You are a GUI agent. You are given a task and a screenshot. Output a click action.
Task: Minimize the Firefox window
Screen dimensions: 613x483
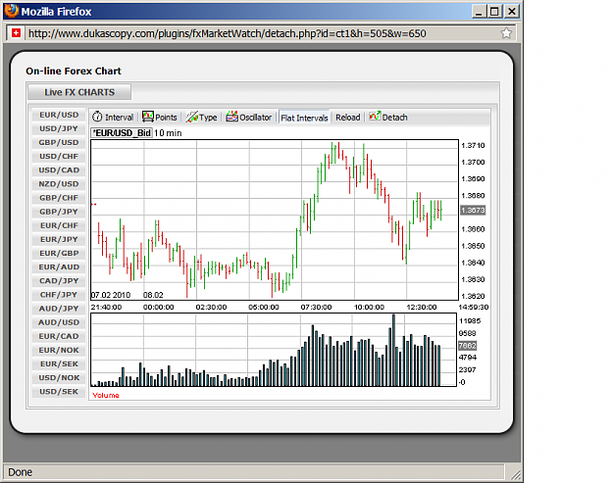(479, 12)
